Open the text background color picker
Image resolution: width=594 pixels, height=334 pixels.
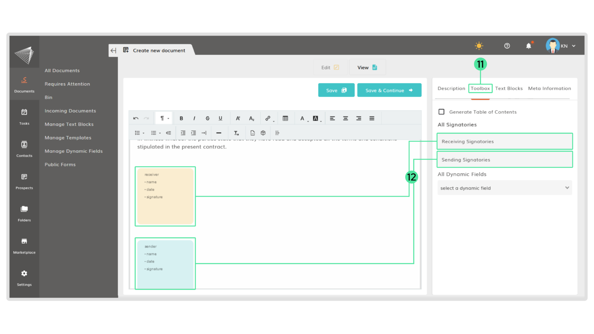pyautogui.click(x=316, y=118)
